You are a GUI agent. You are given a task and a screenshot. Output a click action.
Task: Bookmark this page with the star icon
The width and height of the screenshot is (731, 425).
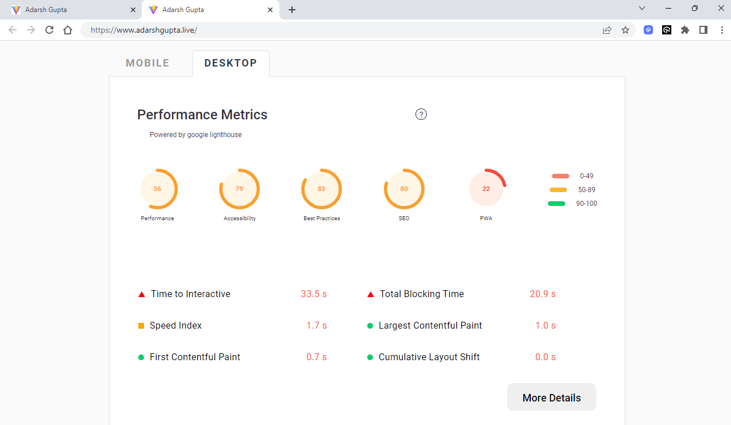[x=625, y=30]
